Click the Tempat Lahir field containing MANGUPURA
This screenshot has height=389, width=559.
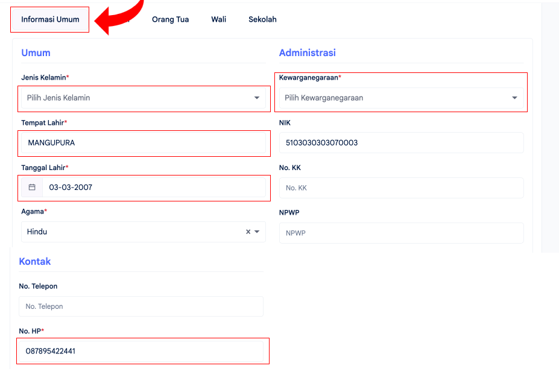click(x=144, y=142)
